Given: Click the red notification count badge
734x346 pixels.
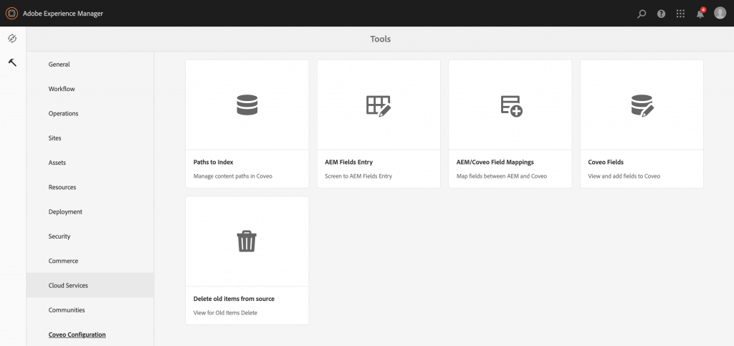Looking at the screenshot, I should [x=703, y=9].
